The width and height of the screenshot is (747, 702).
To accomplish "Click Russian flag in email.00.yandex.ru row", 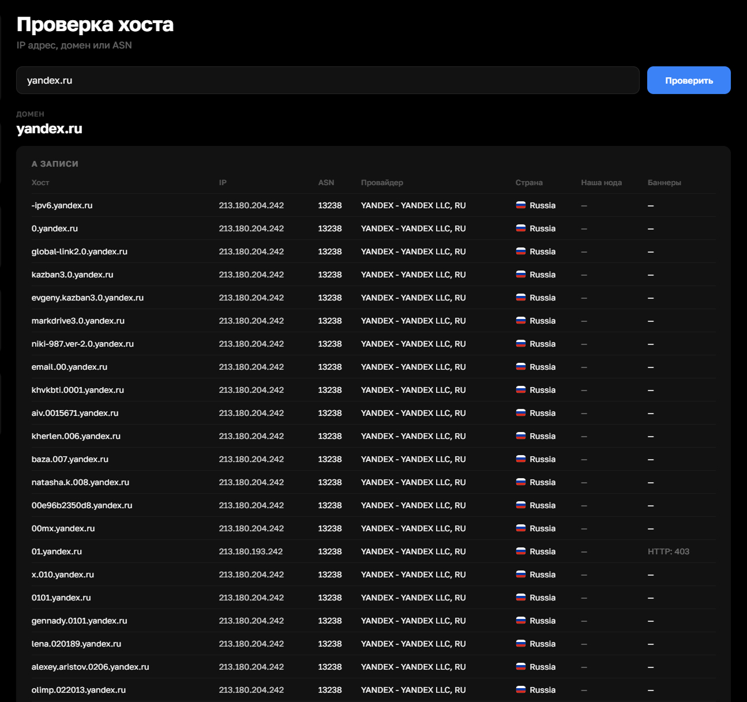I will (x=521, y=367).
